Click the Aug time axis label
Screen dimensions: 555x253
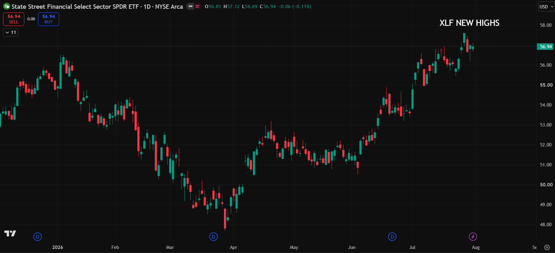[x=476, y=247]
